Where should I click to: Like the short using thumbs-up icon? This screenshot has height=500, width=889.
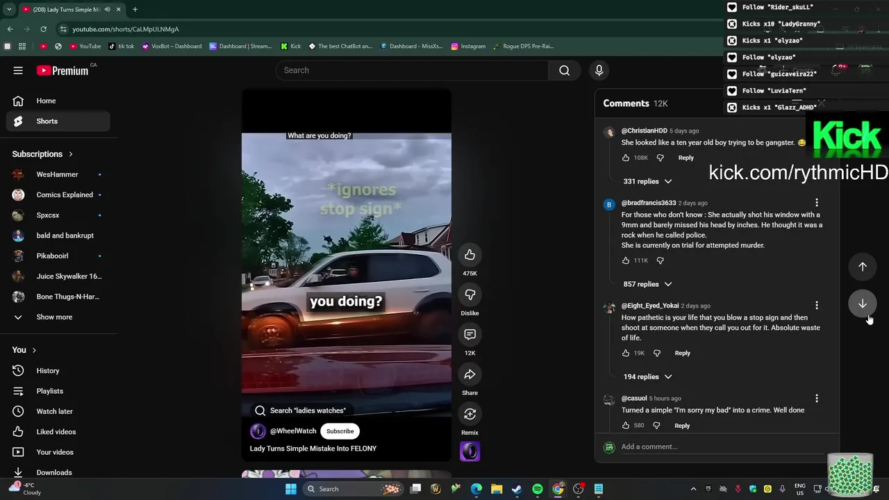[x=470, y=255]
